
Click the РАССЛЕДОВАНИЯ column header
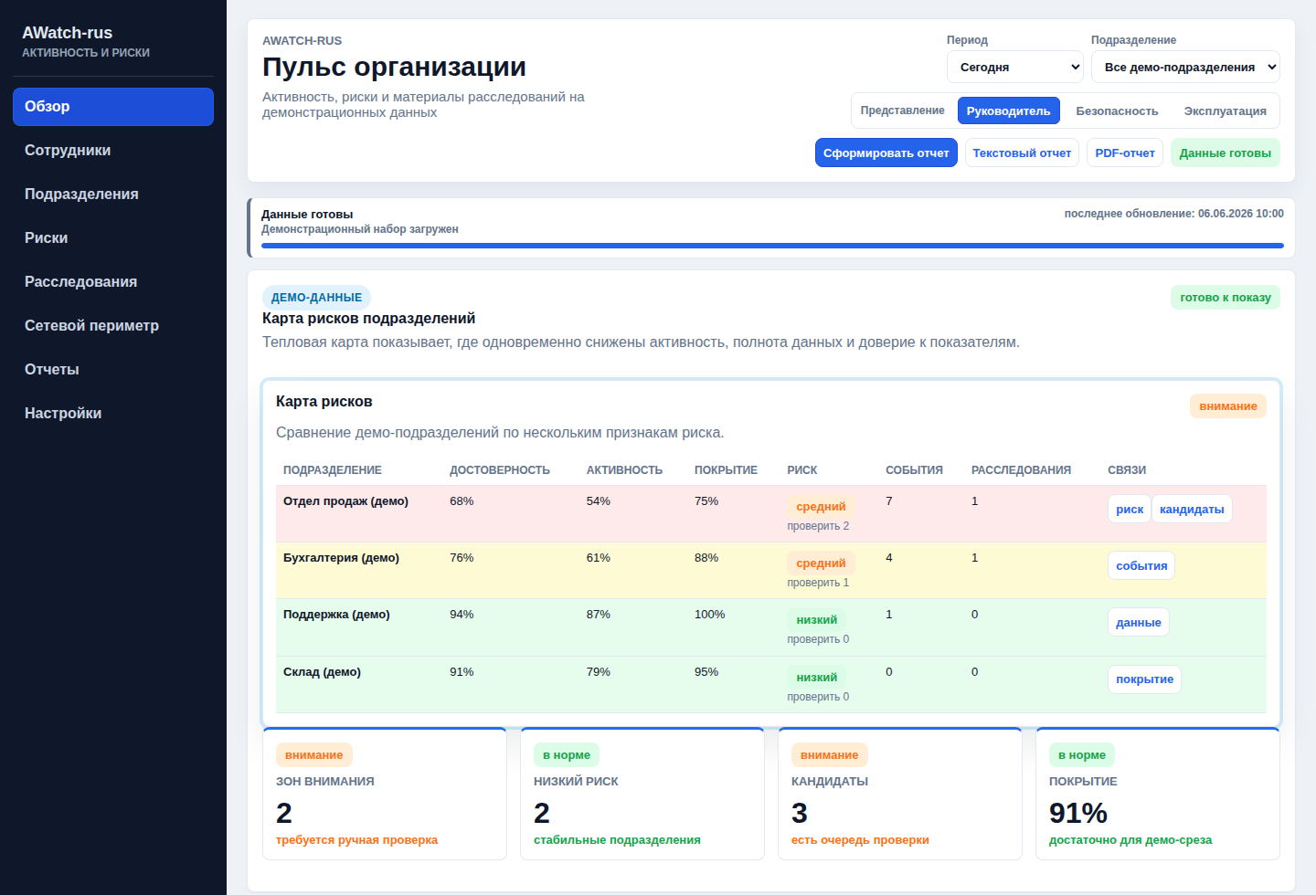tap(1021, 469)
